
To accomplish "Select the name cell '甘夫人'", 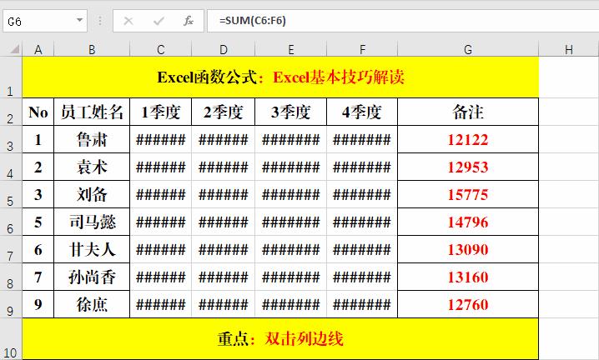I will pyautogui.click(x=92, y=249).
